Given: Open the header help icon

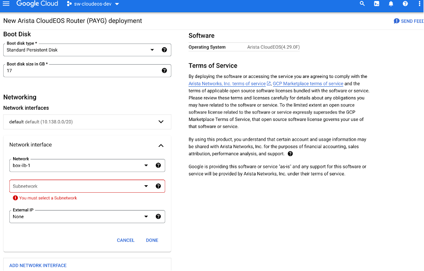Looking at the screenshot, I should (405, 4).
